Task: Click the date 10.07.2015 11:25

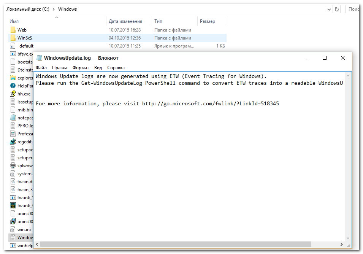Action: (125, 46)
